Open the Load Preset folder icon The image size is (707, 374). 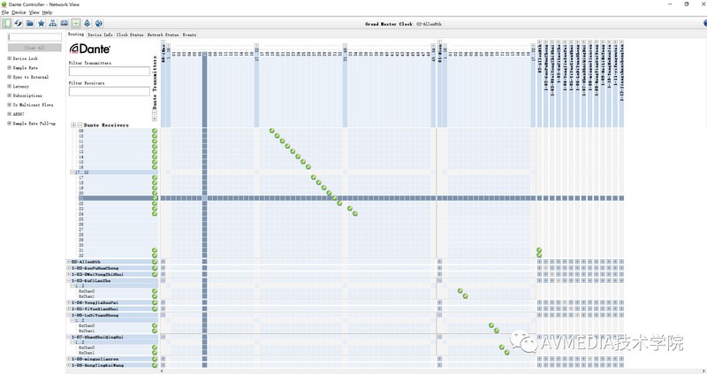pos(30,23)
